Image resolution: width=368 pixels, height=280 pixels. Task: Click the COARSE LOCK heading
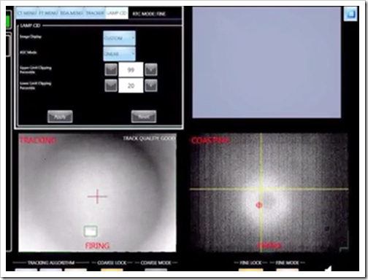pos(112,262)
